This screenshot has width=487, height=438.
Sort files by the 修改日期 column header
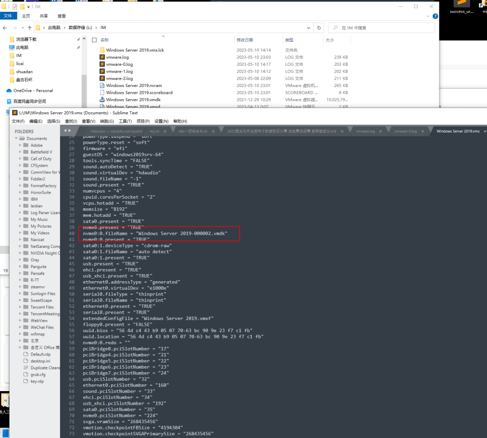point(245,40)
